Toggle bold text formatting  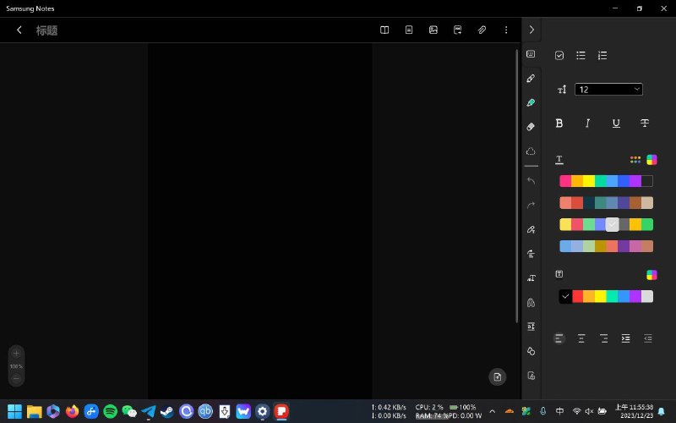(559, 124)
